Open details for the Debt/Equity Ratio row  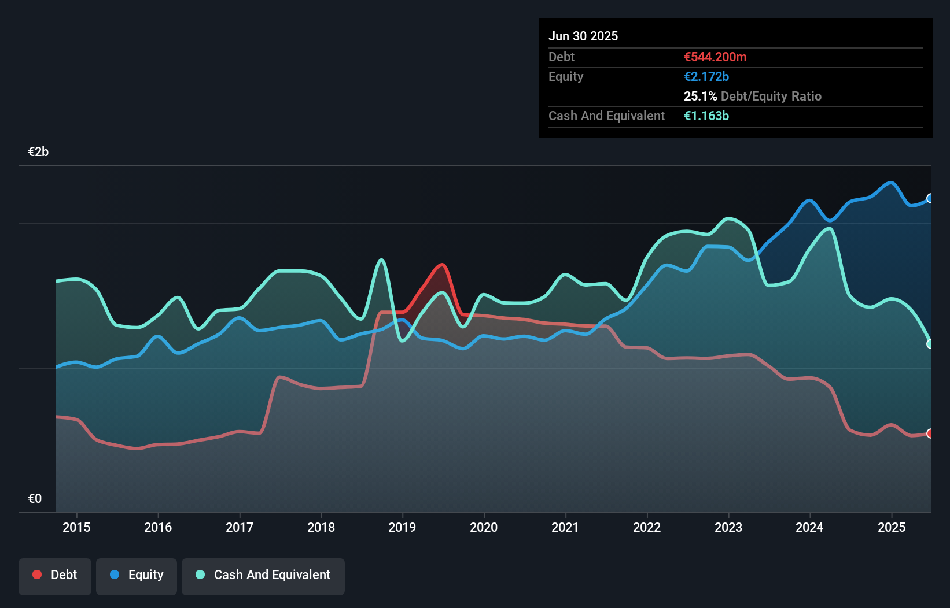pos(753,97)
